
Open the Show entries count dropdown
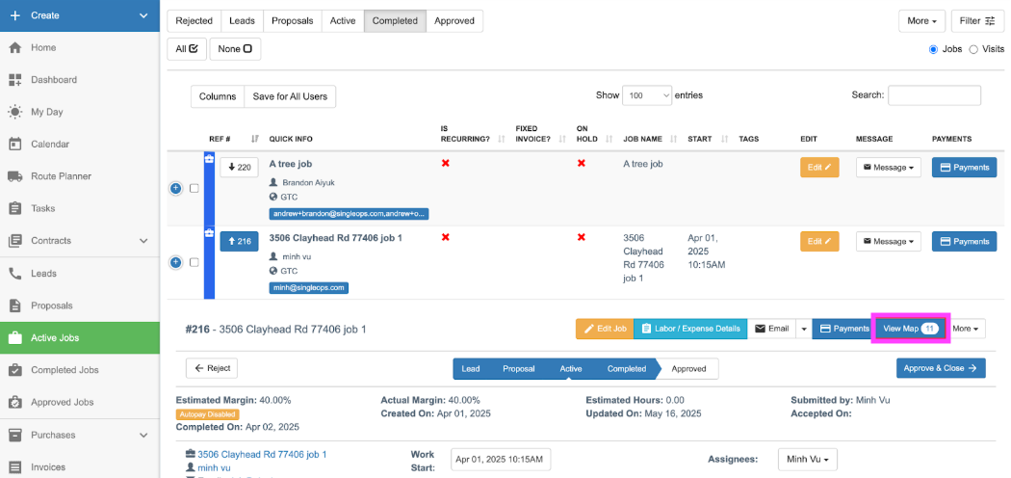pos(648,95)
